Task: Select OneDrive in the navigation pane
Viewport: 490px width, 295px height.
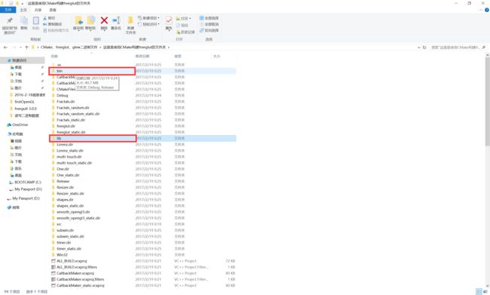Action: tap(17, 124)
